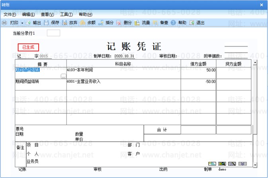Viewport: 268px width, 178px height.
Task: Click the 打印 print toolbar button
Action: [10, 23]
